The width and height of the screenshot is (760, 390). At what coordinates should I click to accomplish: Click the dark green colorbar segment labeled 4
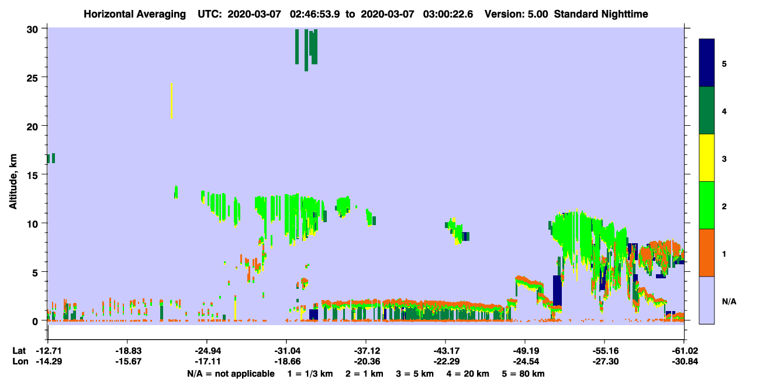(x=707, y=111)
